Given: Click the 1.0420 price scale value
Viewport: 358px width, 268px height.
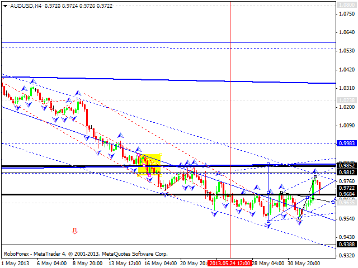Looking at the screenshot, I should pyautogui.click(x=347, y=69).
